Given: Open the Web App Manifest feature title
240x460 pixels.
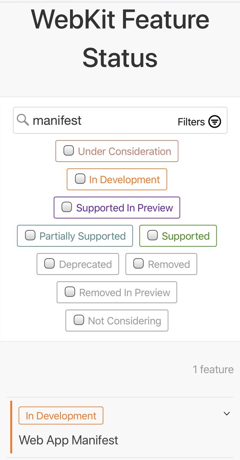Looking at the screenshot, I should point(69,440).
